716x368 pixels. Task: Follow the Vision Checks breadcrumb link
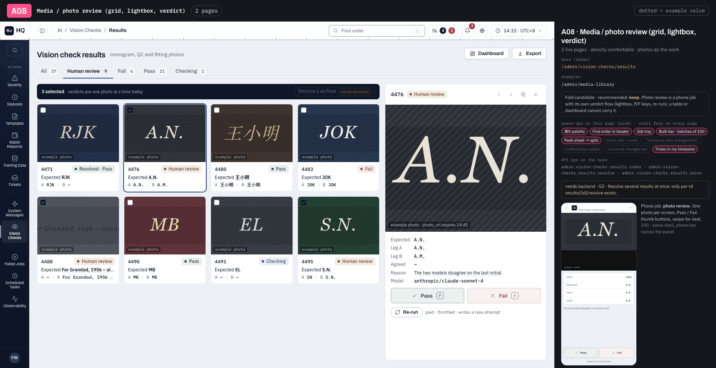click(85, 30)
